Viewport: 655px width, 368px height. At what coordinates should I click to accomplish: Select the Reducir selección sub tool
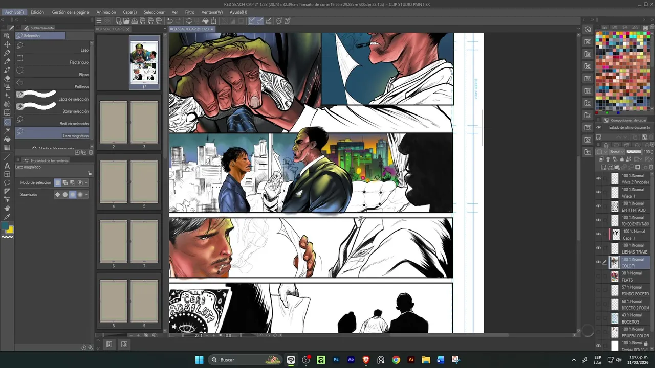coord(53,120)
